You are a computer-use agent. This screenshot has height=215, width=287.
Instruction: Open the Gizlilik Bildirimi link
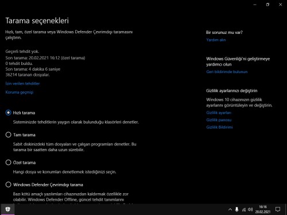click(219, 127)
